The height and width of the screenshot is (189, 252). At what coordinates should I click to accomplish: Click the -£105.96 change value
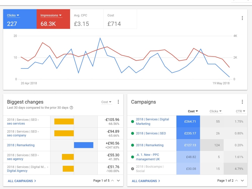(x=112, y=120)
